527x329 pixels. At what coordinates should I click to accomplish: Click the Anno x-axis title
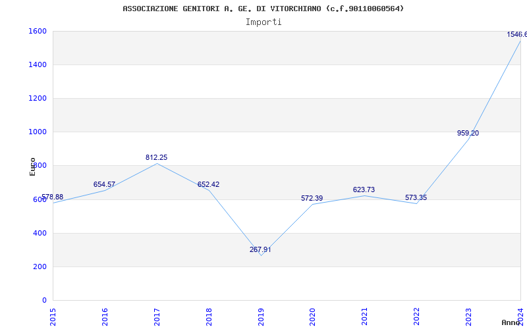[511, 322]
